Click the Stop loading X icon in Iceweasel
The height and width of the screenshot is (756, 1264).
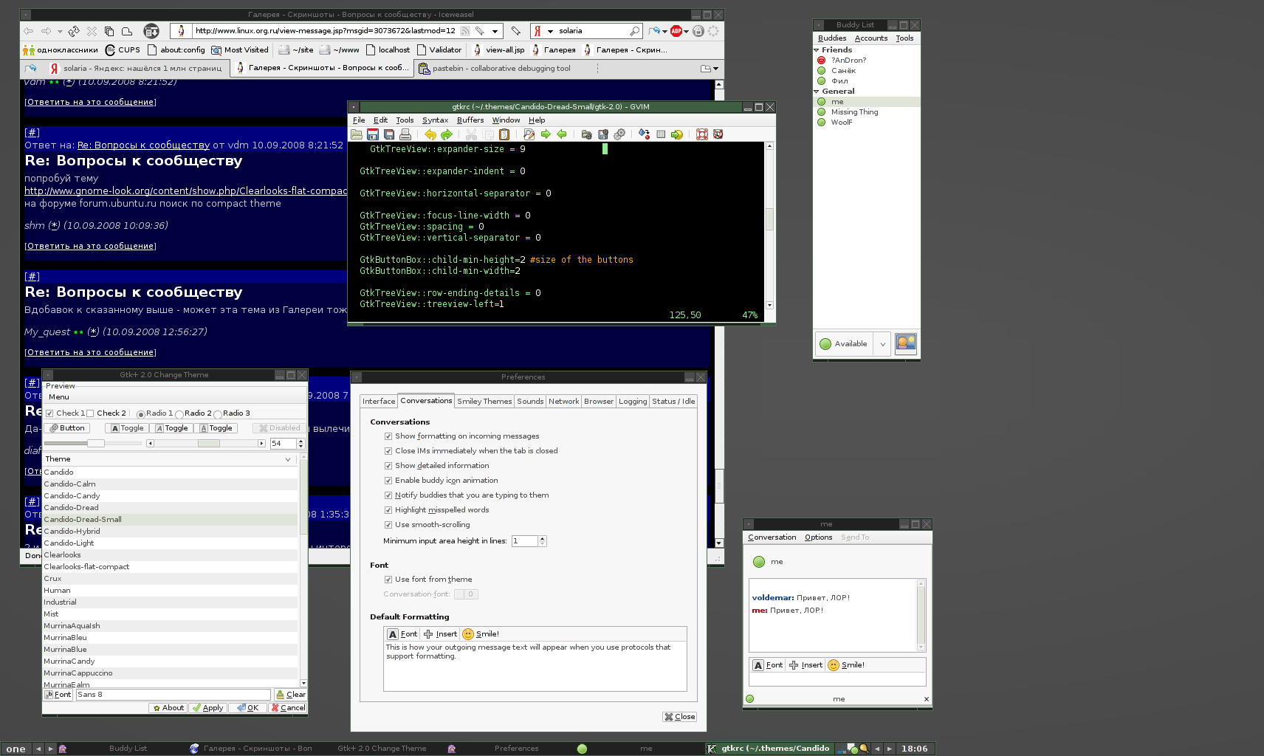[x=92, y=31]
